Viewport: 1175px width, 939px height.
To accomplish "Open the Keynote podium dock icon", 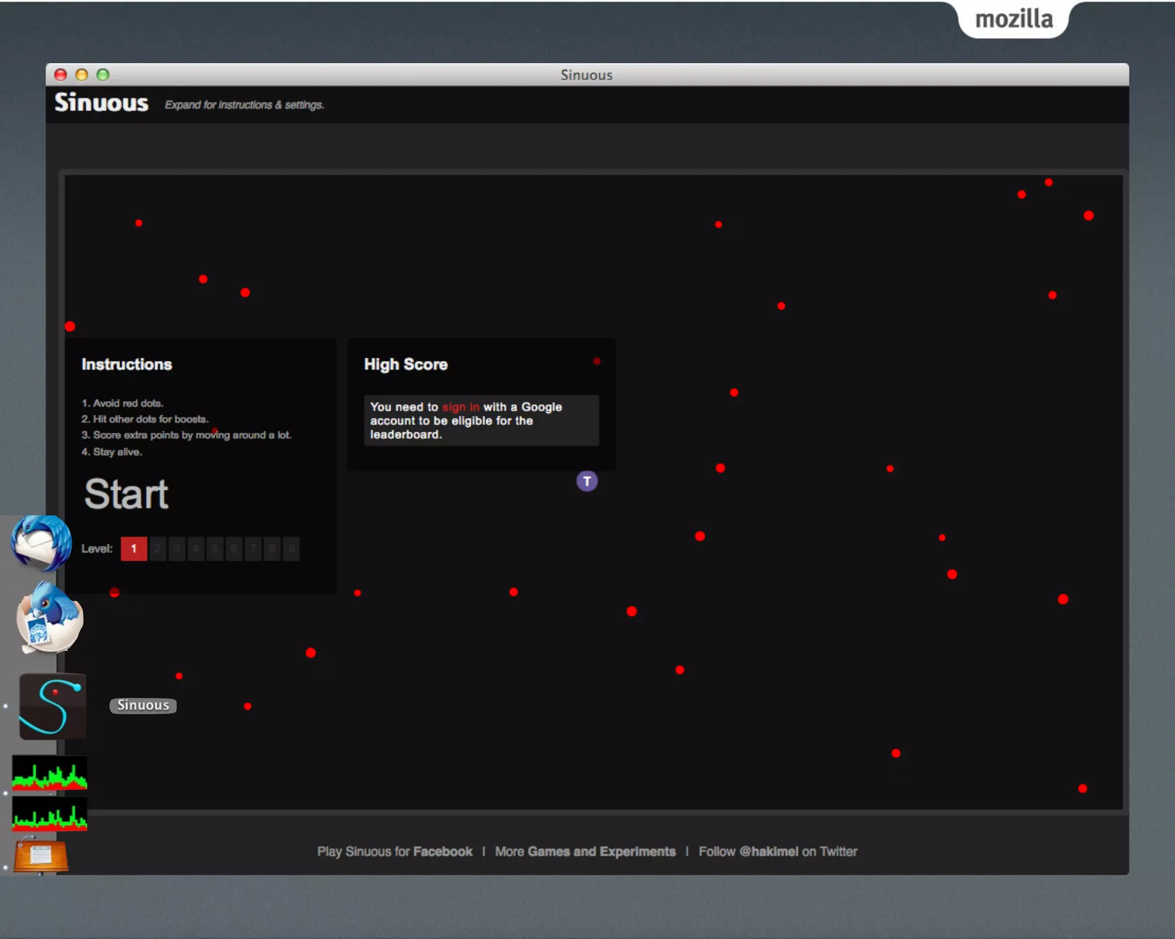I will pos(41,856).
